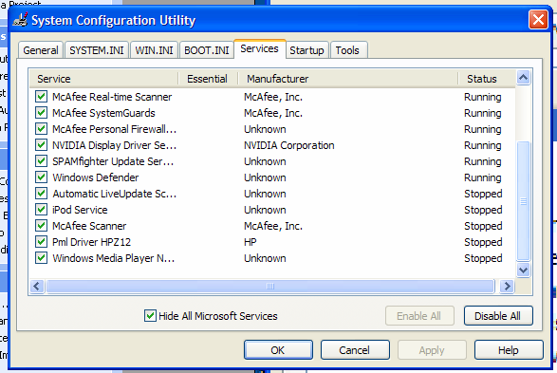Click the horizontal scroll right arrow
The height and width of the screenshot is (373, 557).
[x=507, y=286]
